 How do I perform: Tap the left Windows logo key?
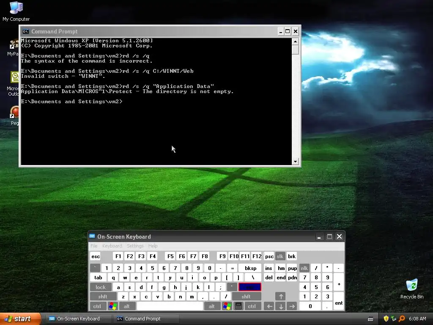[x=113, y=306]
